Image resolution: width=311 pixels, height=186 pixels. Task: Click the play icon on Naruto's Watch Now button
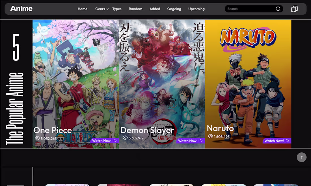pos(287,140)
